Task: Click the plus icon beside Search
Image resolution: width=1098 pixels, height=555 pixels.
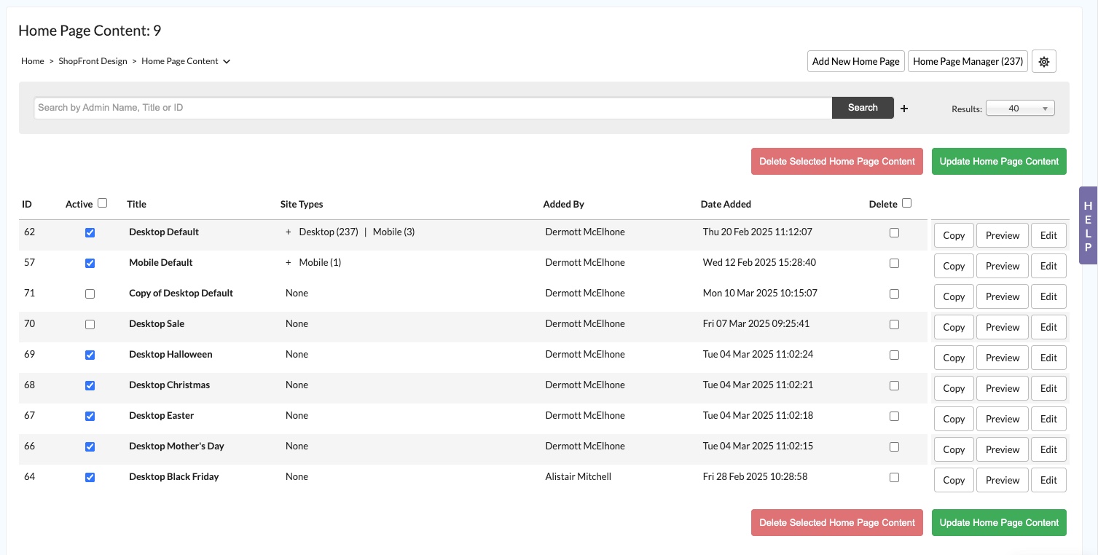Action: [904, 109]
